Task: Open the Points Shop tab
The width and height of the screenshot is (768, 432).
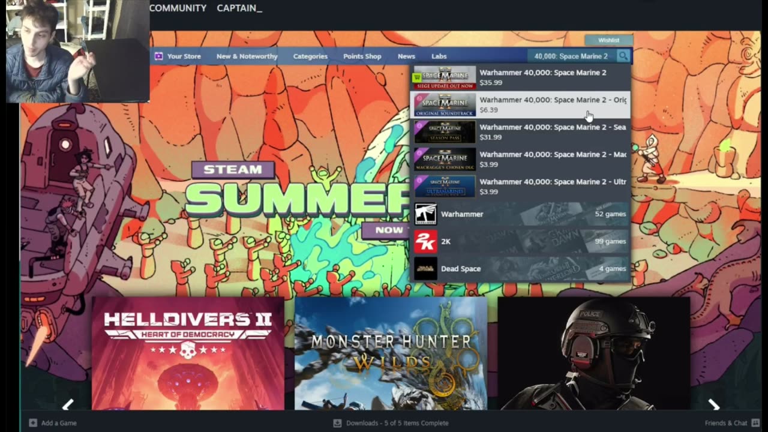Action: click(362, 56)
